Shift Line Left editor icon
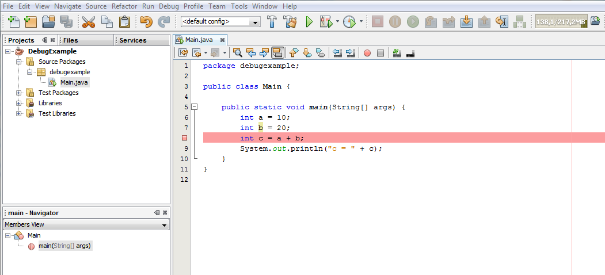Viewport: 605px width, 275px height. pos(337,53)
